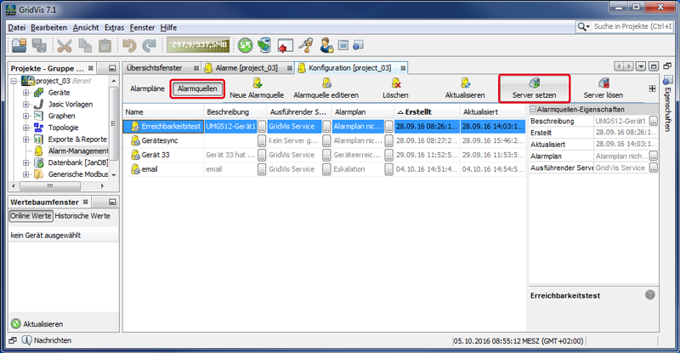The image size is (680, 353).
Task: Click the undo arrow in main toolbar
Action: click(129, 45)
